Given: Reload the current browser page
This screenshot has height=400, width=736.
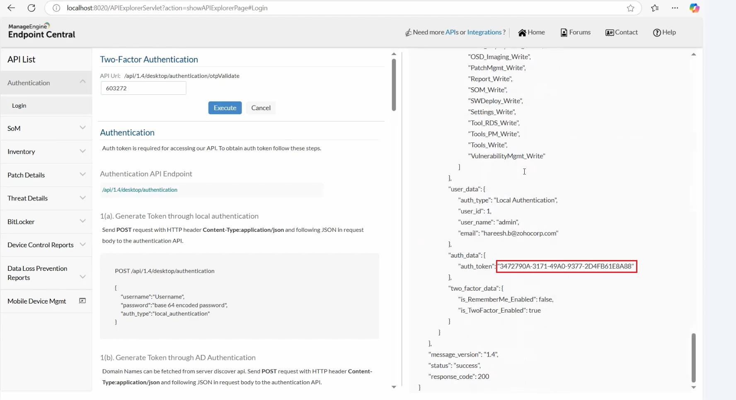Looking at the screenshot, I should [x=31, y=8].
